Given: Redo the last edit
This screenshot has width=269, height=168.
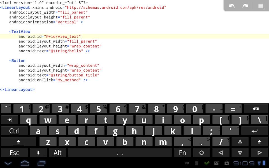Looking at the screenshot, I should pos(245,6).
